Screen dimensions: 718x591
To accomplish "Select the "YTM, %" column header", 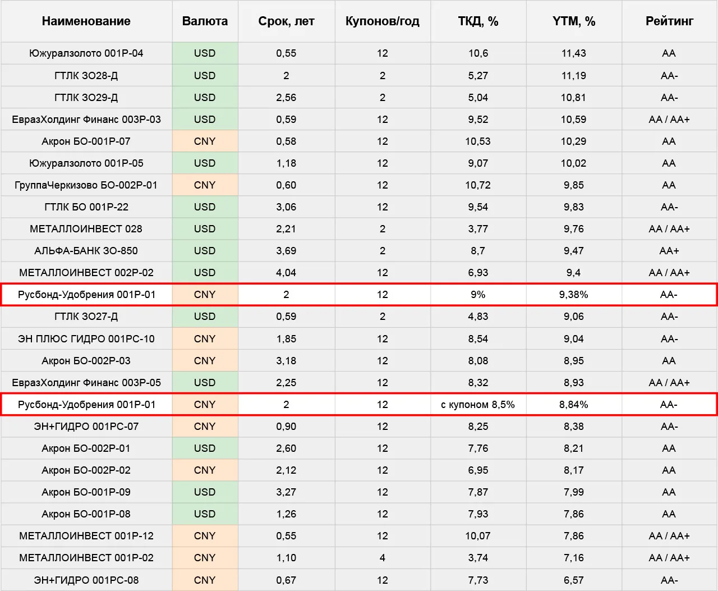I will tap(574, 21).
